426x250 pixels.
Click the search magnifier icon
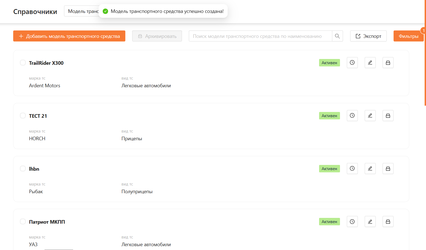point(337,36)
